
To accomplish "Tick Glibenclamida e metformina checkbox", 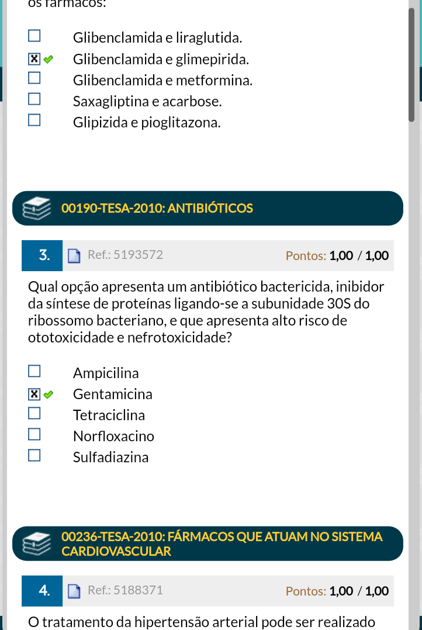I will 34,80.
